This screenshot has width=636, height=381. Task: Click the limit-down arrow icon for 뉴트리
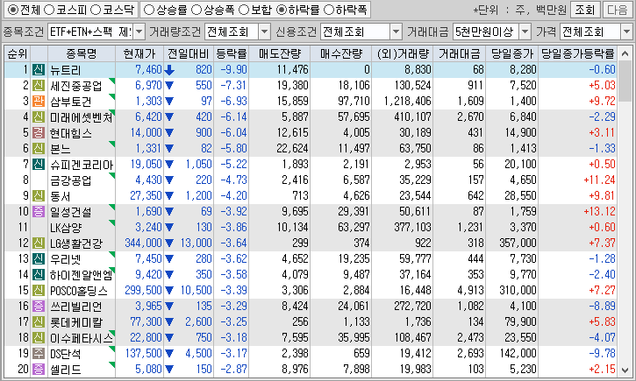tap(169, 70)
